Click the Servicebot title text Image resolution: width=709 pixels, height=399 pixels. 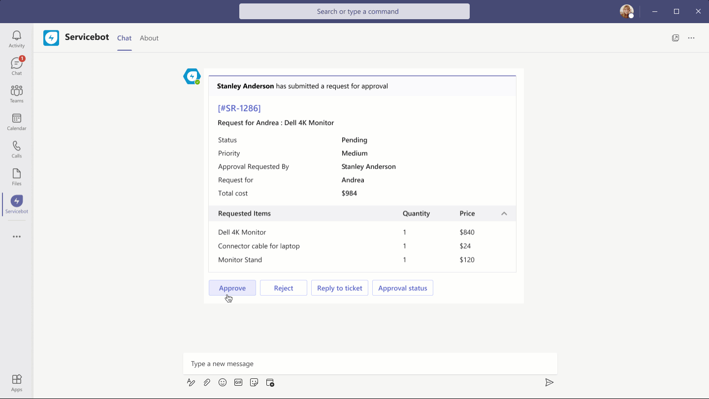pos(87,37)
